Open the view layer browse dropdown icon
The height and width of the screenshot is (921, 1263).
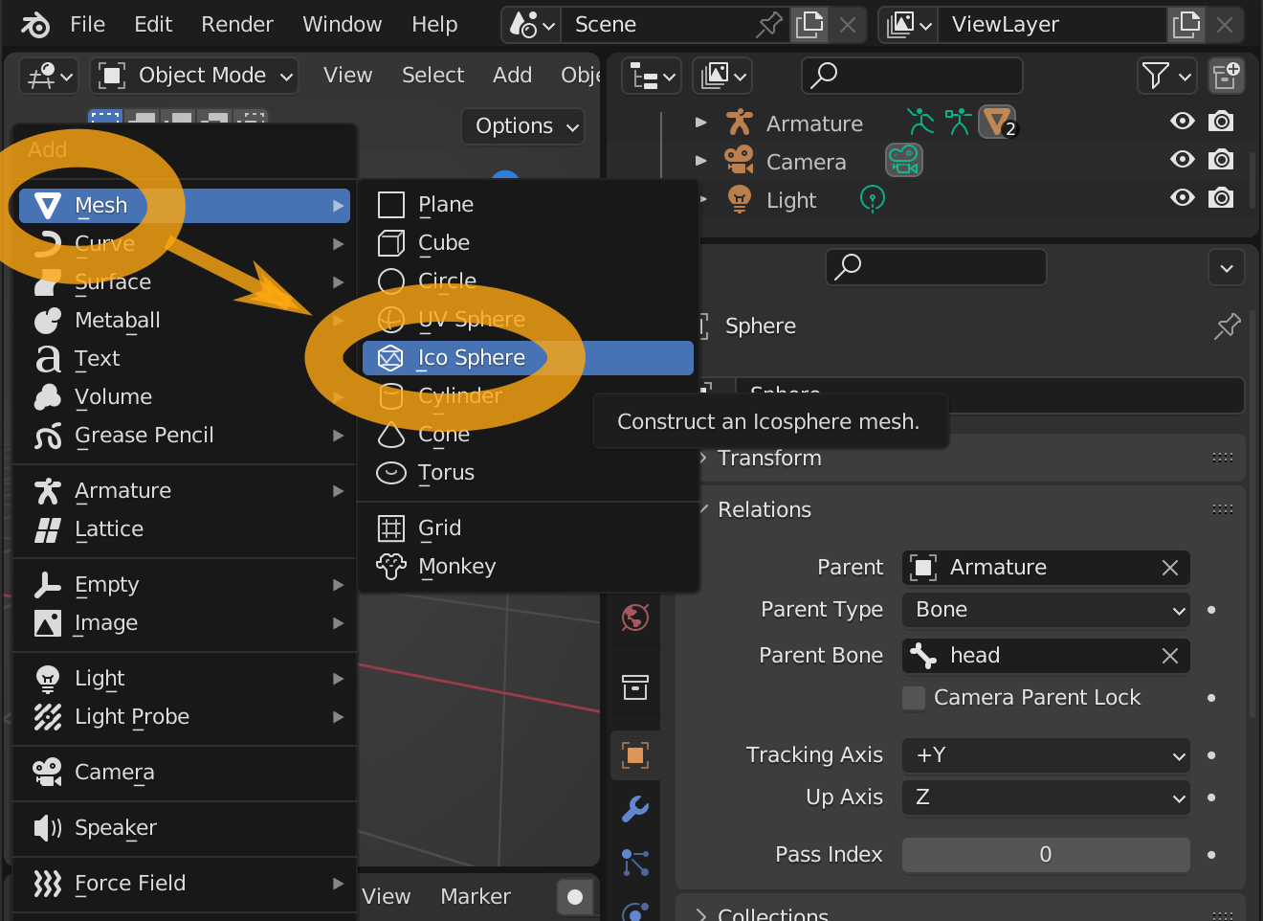[909, 25]
